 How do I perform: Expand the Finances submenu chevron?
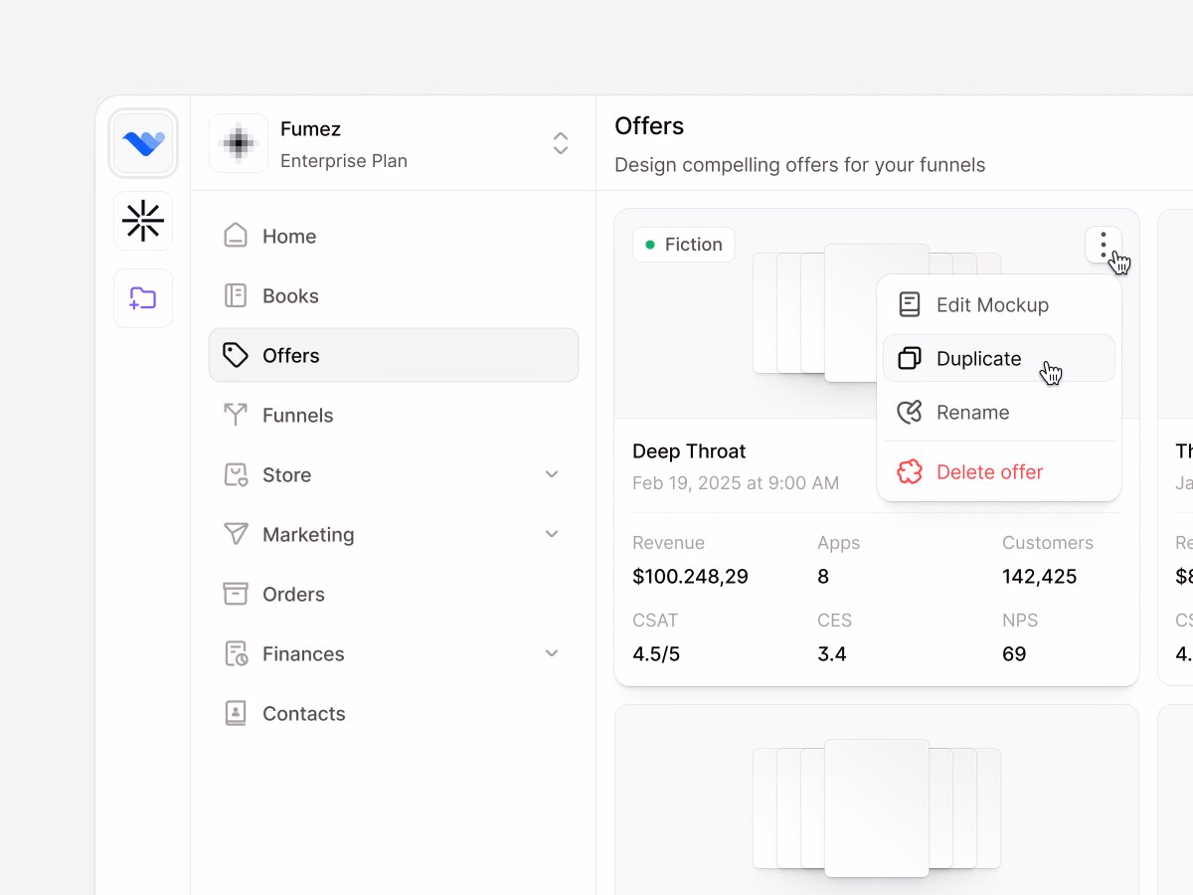pos(553,653)
